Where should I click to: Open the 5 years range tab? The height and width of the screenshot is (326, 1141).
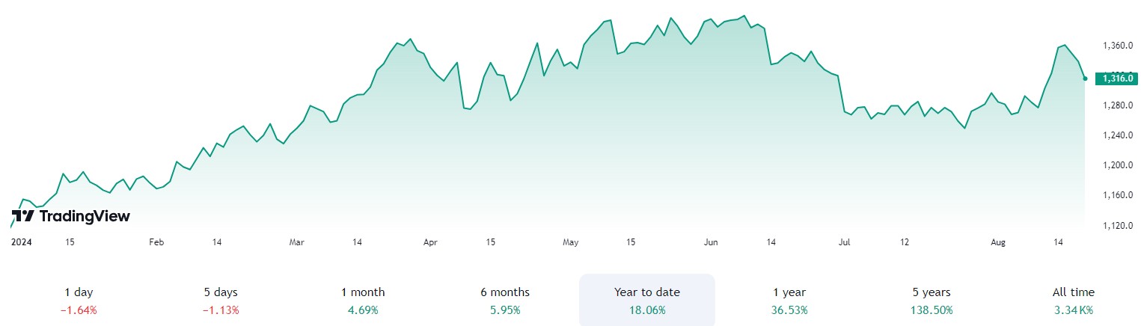click(x=932, y=300)
